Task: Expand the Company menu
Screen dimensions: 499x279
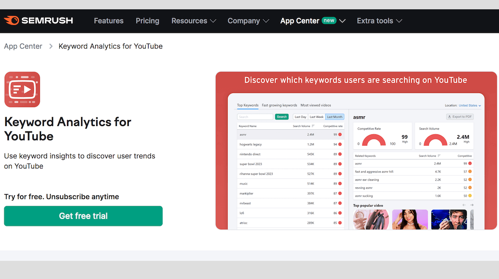Action: [248, 21]
